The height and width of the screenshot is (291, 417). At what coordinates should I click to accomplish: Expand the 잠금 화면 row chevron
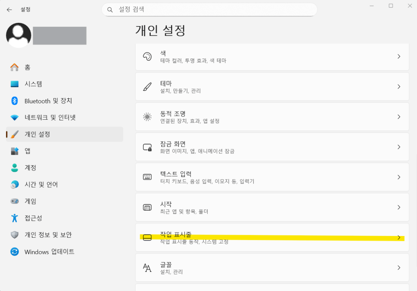tap(399, 147)
